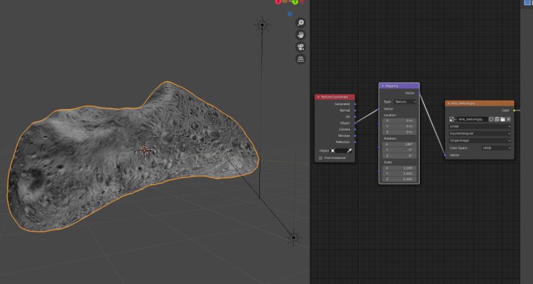Click the new image duplicate icon
Image resolution: width=533 pixels, height=284 pixels.
pyautogui.click(x=497, y=119)
